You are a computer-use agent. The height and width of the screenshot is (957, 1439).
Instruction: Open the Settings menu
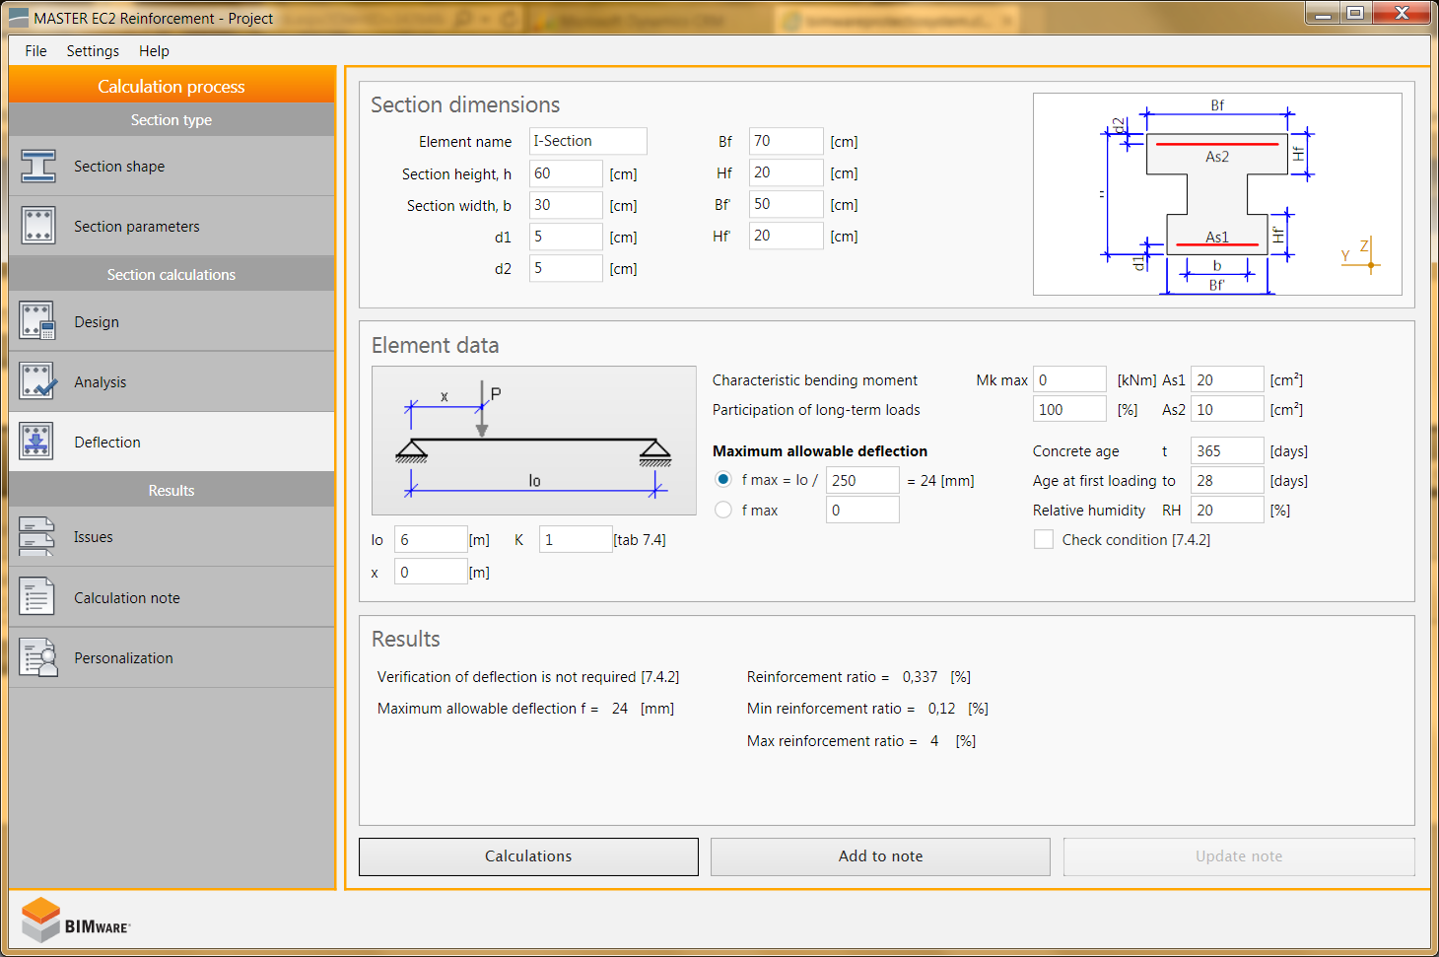pos(93,51)
